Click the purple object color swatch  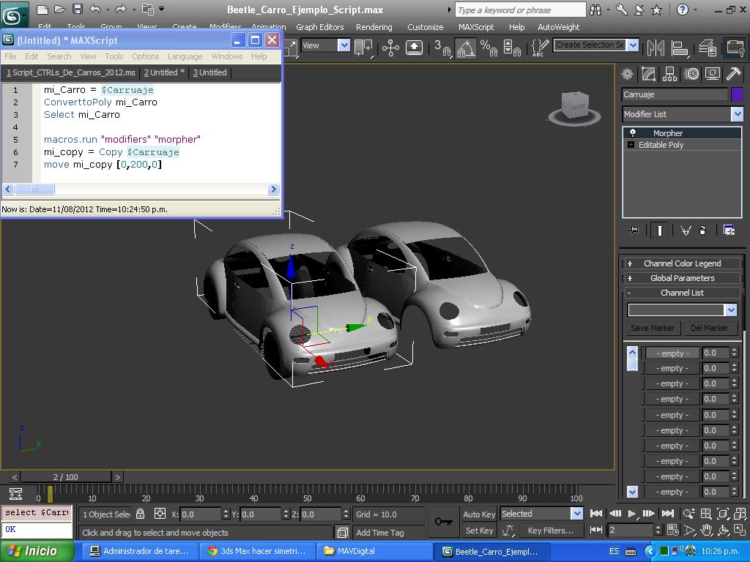(737, 94)
